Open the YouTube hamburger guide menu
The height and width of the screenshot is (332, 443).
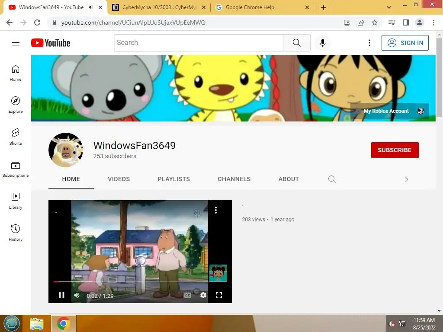coord(16,43)
